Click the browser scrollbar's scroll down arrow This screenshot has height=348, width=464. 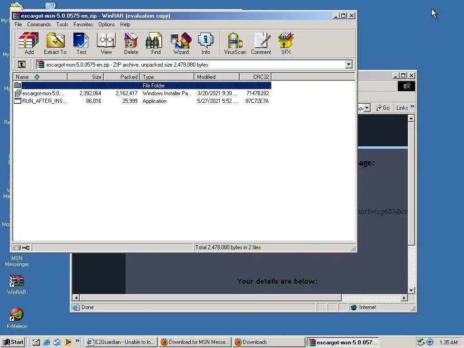click(411, 290)
